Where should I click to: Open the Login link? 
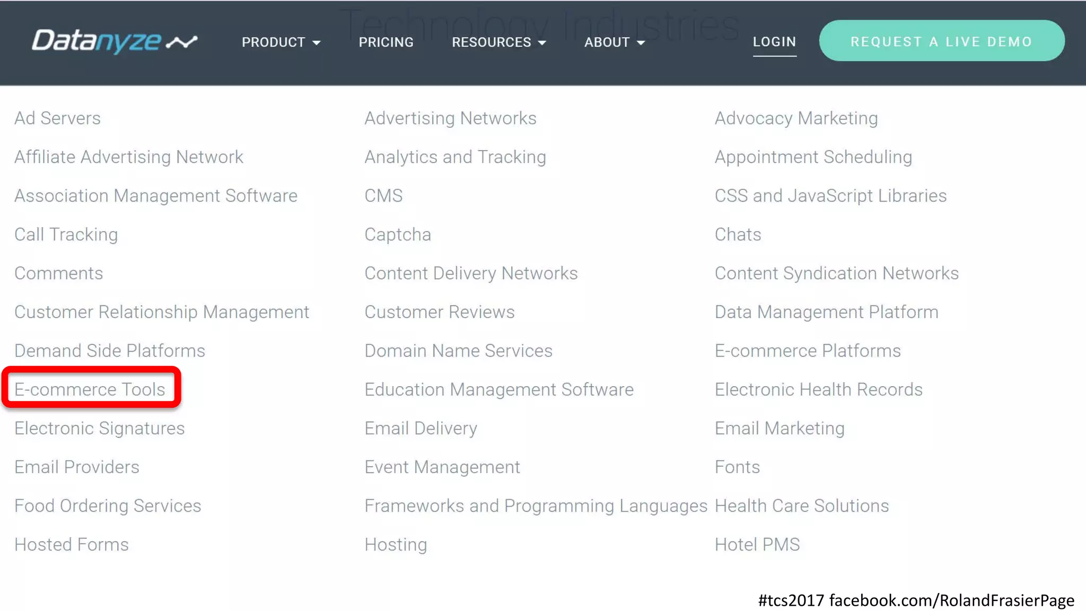[774, 42]
